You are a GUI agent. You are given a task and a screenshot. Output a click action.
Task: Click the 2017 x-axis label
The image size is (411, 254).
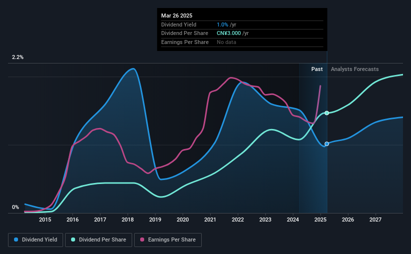(100, 219)
